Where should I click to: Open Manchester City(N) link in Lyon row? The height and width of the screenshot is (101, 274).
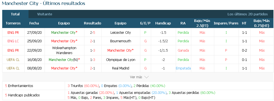coord(64,60)
